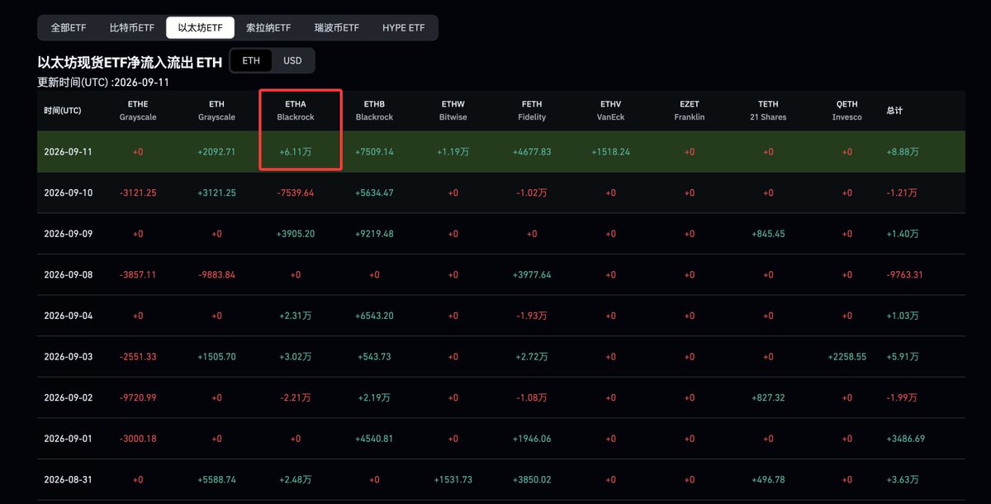991x504 pixels.
Task: Click the QETH Invesco column header
Action: pos(846,111)
